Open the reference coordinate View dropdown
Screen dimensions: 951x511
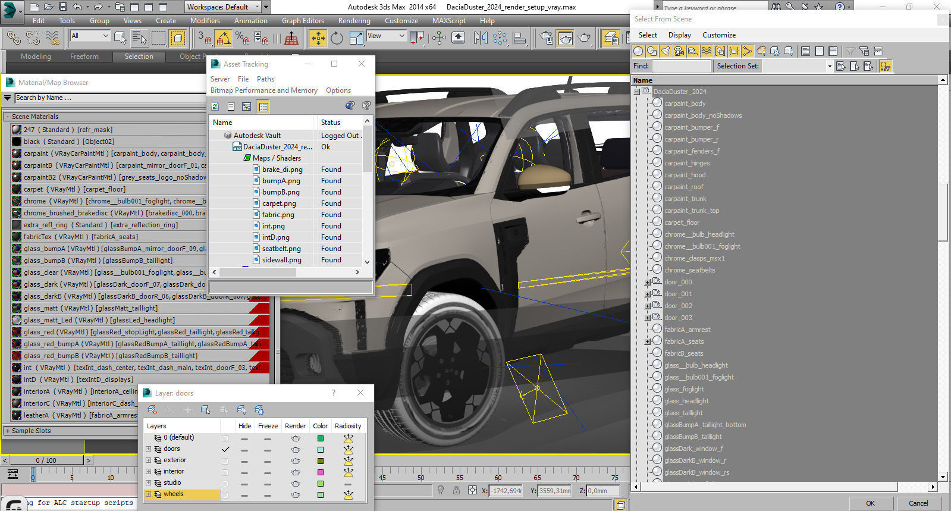coord(386,36)
